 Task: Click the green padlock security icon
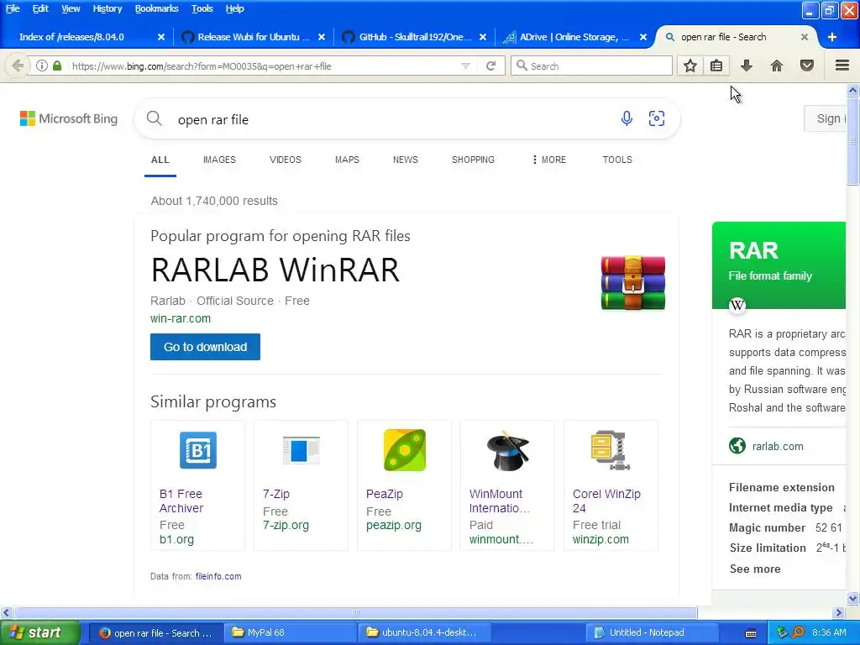tap(57, 66)
